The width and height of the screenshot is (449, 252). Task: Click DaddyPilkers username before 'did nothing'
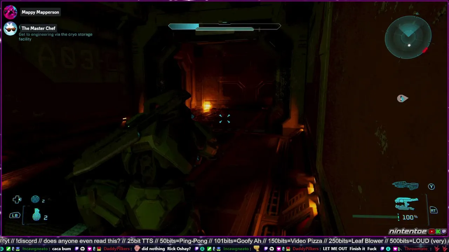[x=117, y=249]
